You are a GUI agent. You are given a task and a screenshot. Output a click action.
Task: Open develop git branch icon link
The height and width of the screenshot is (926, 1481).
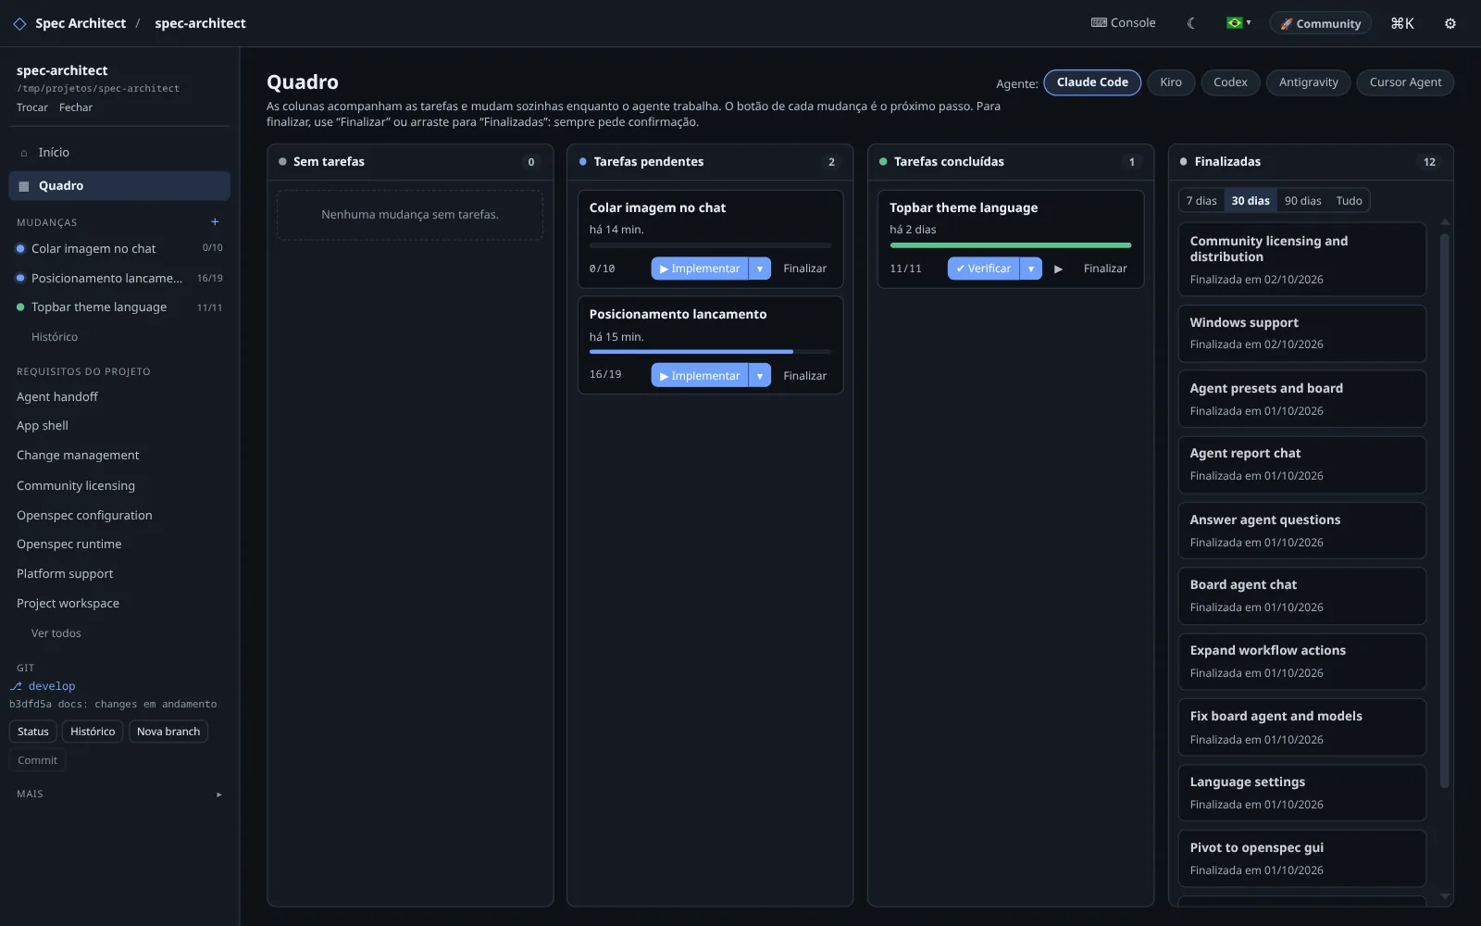(x=16, y=686)
